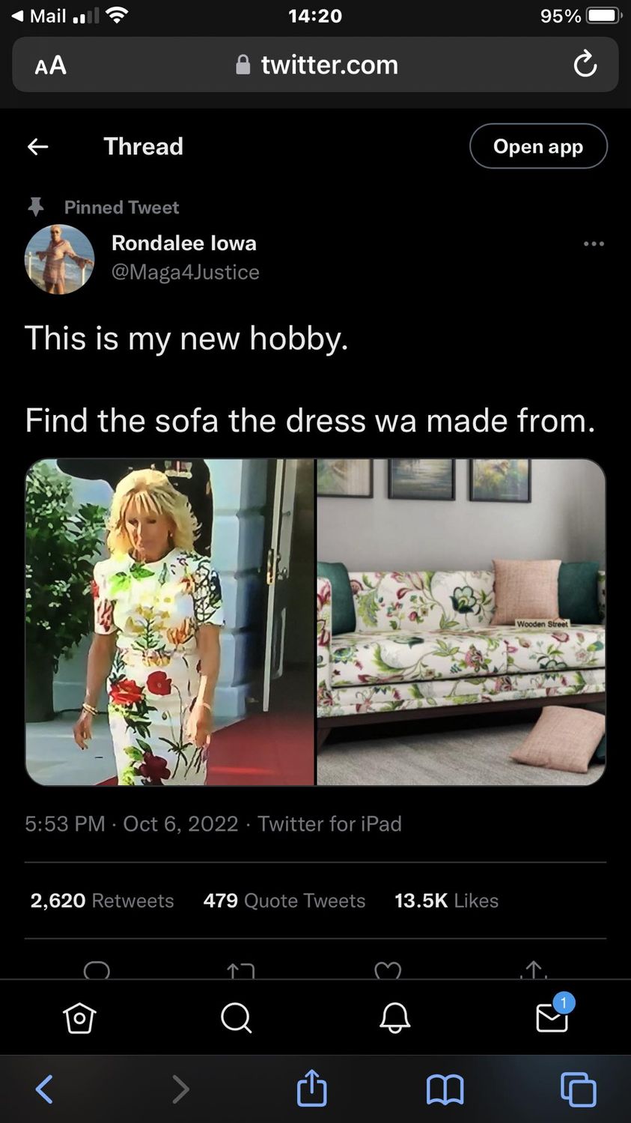Tap the Open app button
The height and width of the screenshot is (1123, 631).
pos(538,146)
